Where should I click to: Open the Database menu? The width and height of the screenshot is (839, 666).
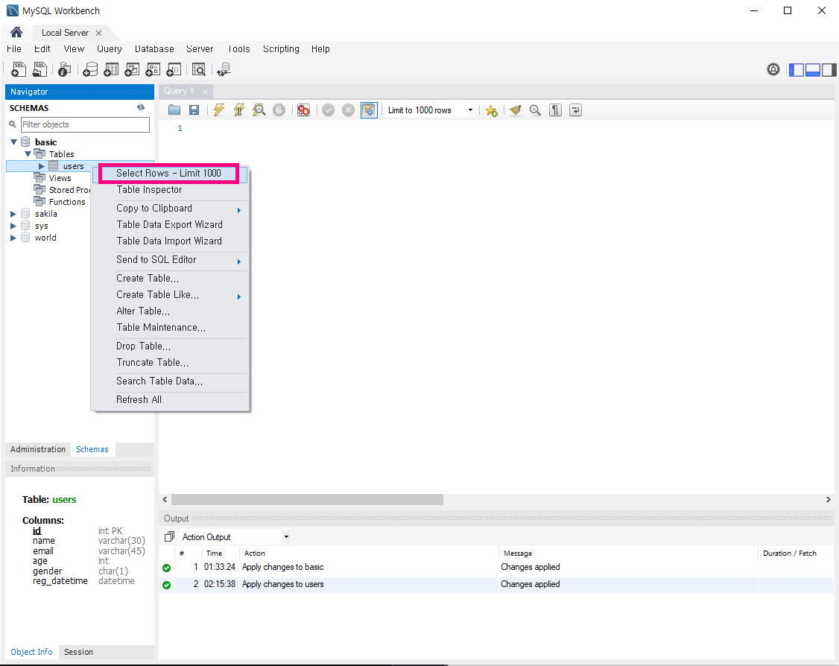pyautogui.click(x=154, y=48)
